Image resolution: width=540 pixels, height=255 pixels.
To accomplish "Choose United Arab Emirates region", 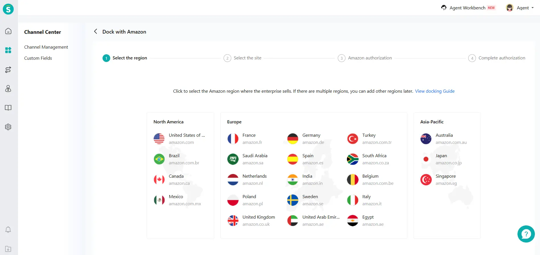I will 313,221.
